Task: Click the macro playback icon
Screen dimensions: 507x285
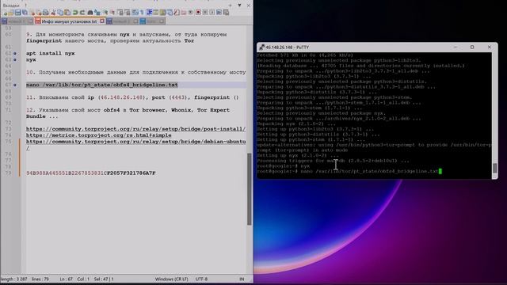Action: pyautogui.click(x=212, y=13)
